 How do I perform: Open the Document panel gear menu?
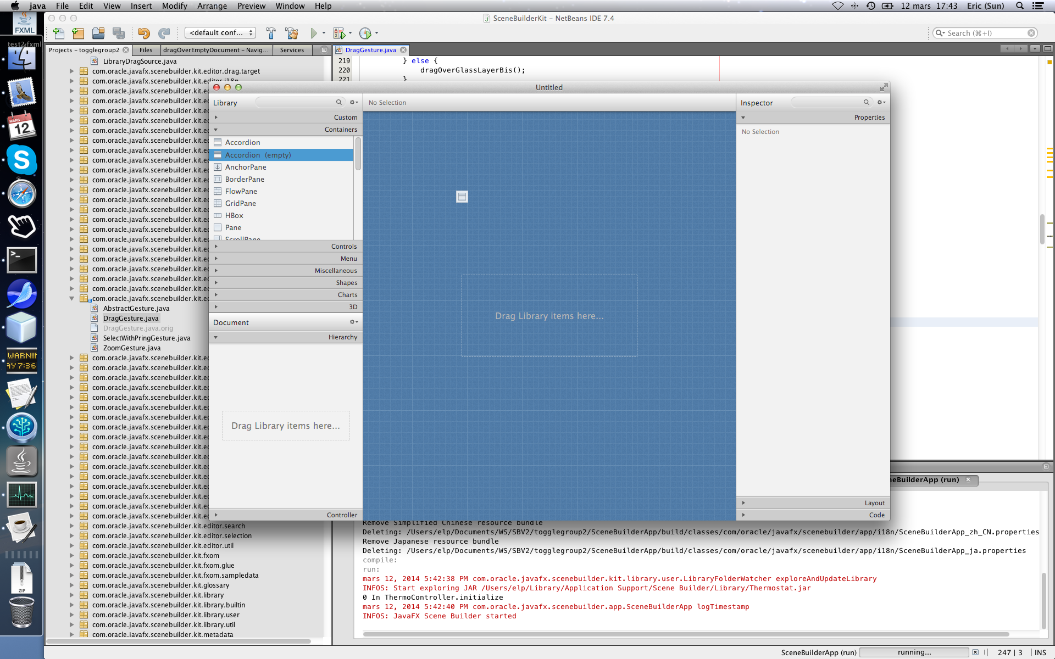tap(354, 322)
